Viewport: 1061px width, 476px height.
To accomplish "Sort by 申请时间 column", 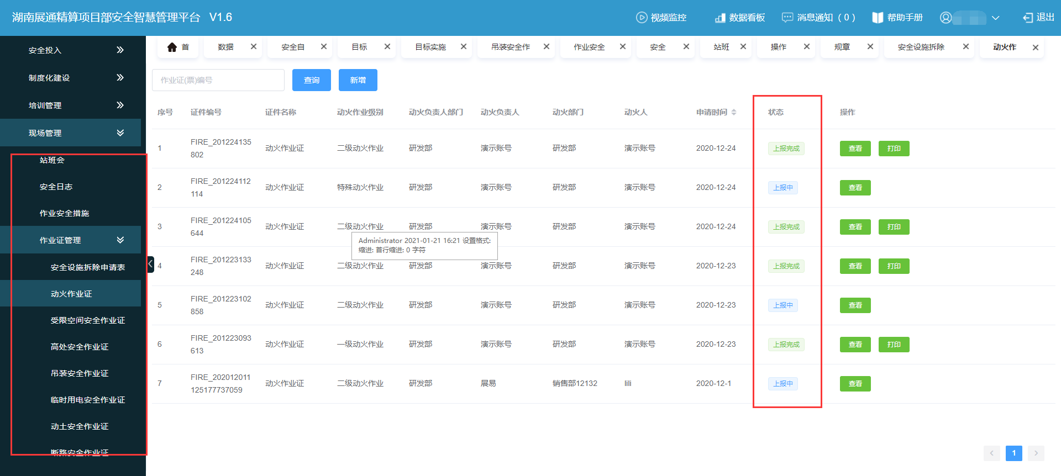I will tap(734, 112).
